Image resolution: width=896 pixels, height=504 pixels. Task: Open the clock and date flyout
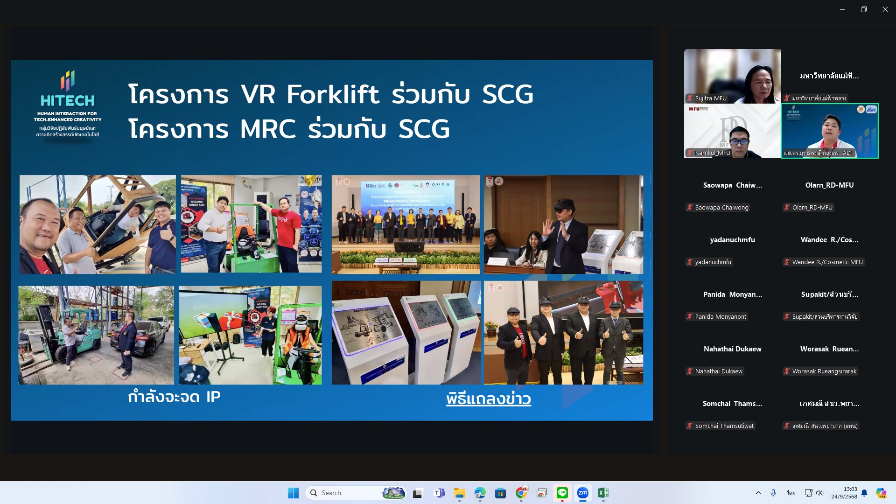(844, 493)
